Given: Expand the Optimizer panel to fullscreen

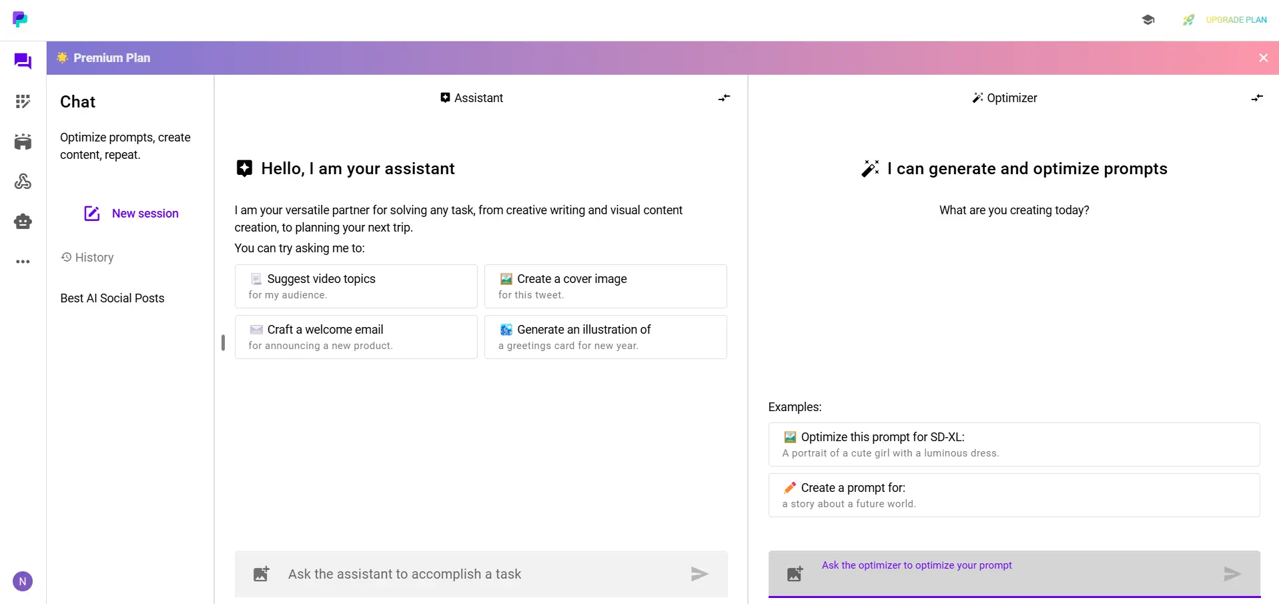Looking at the screenshot, I should (x=1257, y=97).
